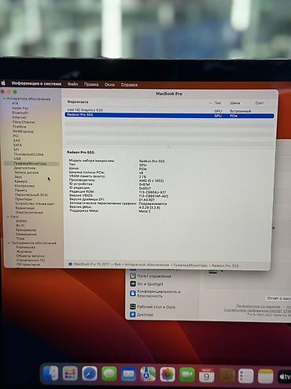Select ATA in the sidebar
The width and height of the screenshot is (291, 389).
click(x=15, y=103)
